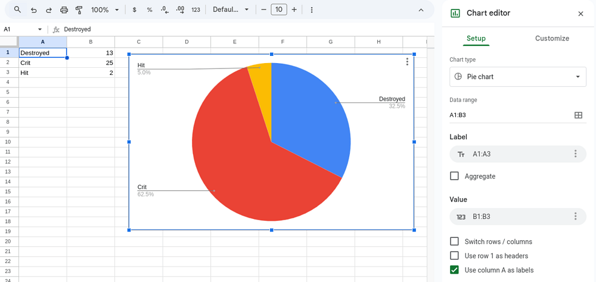Click the print icon
This screenshot has width=596, height=282.
(64, 10)
